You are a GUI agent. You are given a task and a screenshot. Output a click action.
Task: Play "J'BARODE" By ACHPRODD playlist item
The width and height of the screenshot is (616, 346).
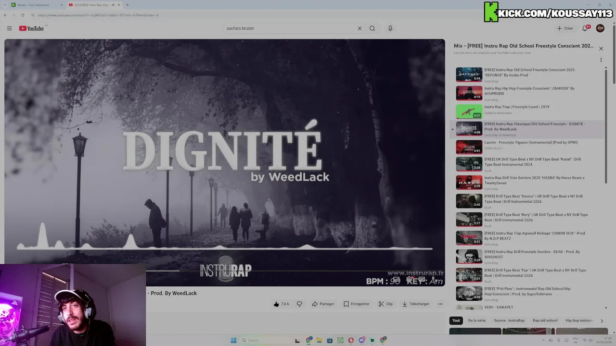pyautogui.click(x=527, y=93)
